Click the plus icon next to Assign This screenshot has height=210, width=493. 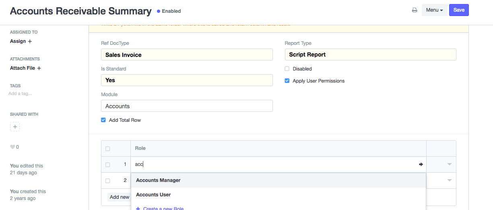(x=30, y=41)
